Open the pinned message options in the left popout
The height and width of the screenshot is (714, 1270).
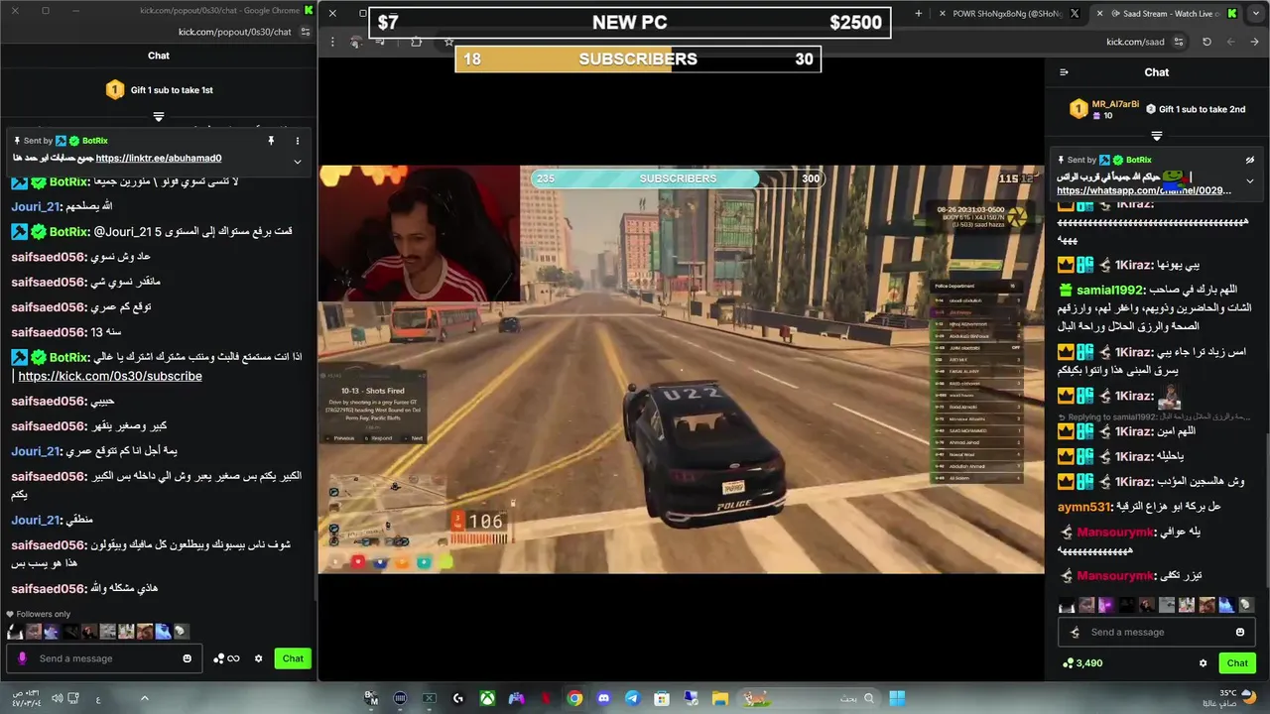click(298, 141)
